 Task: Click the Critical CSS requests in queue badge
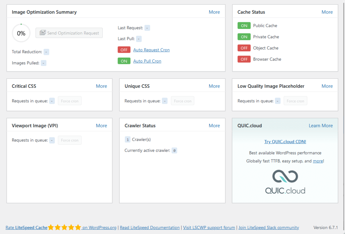point(52,101)
